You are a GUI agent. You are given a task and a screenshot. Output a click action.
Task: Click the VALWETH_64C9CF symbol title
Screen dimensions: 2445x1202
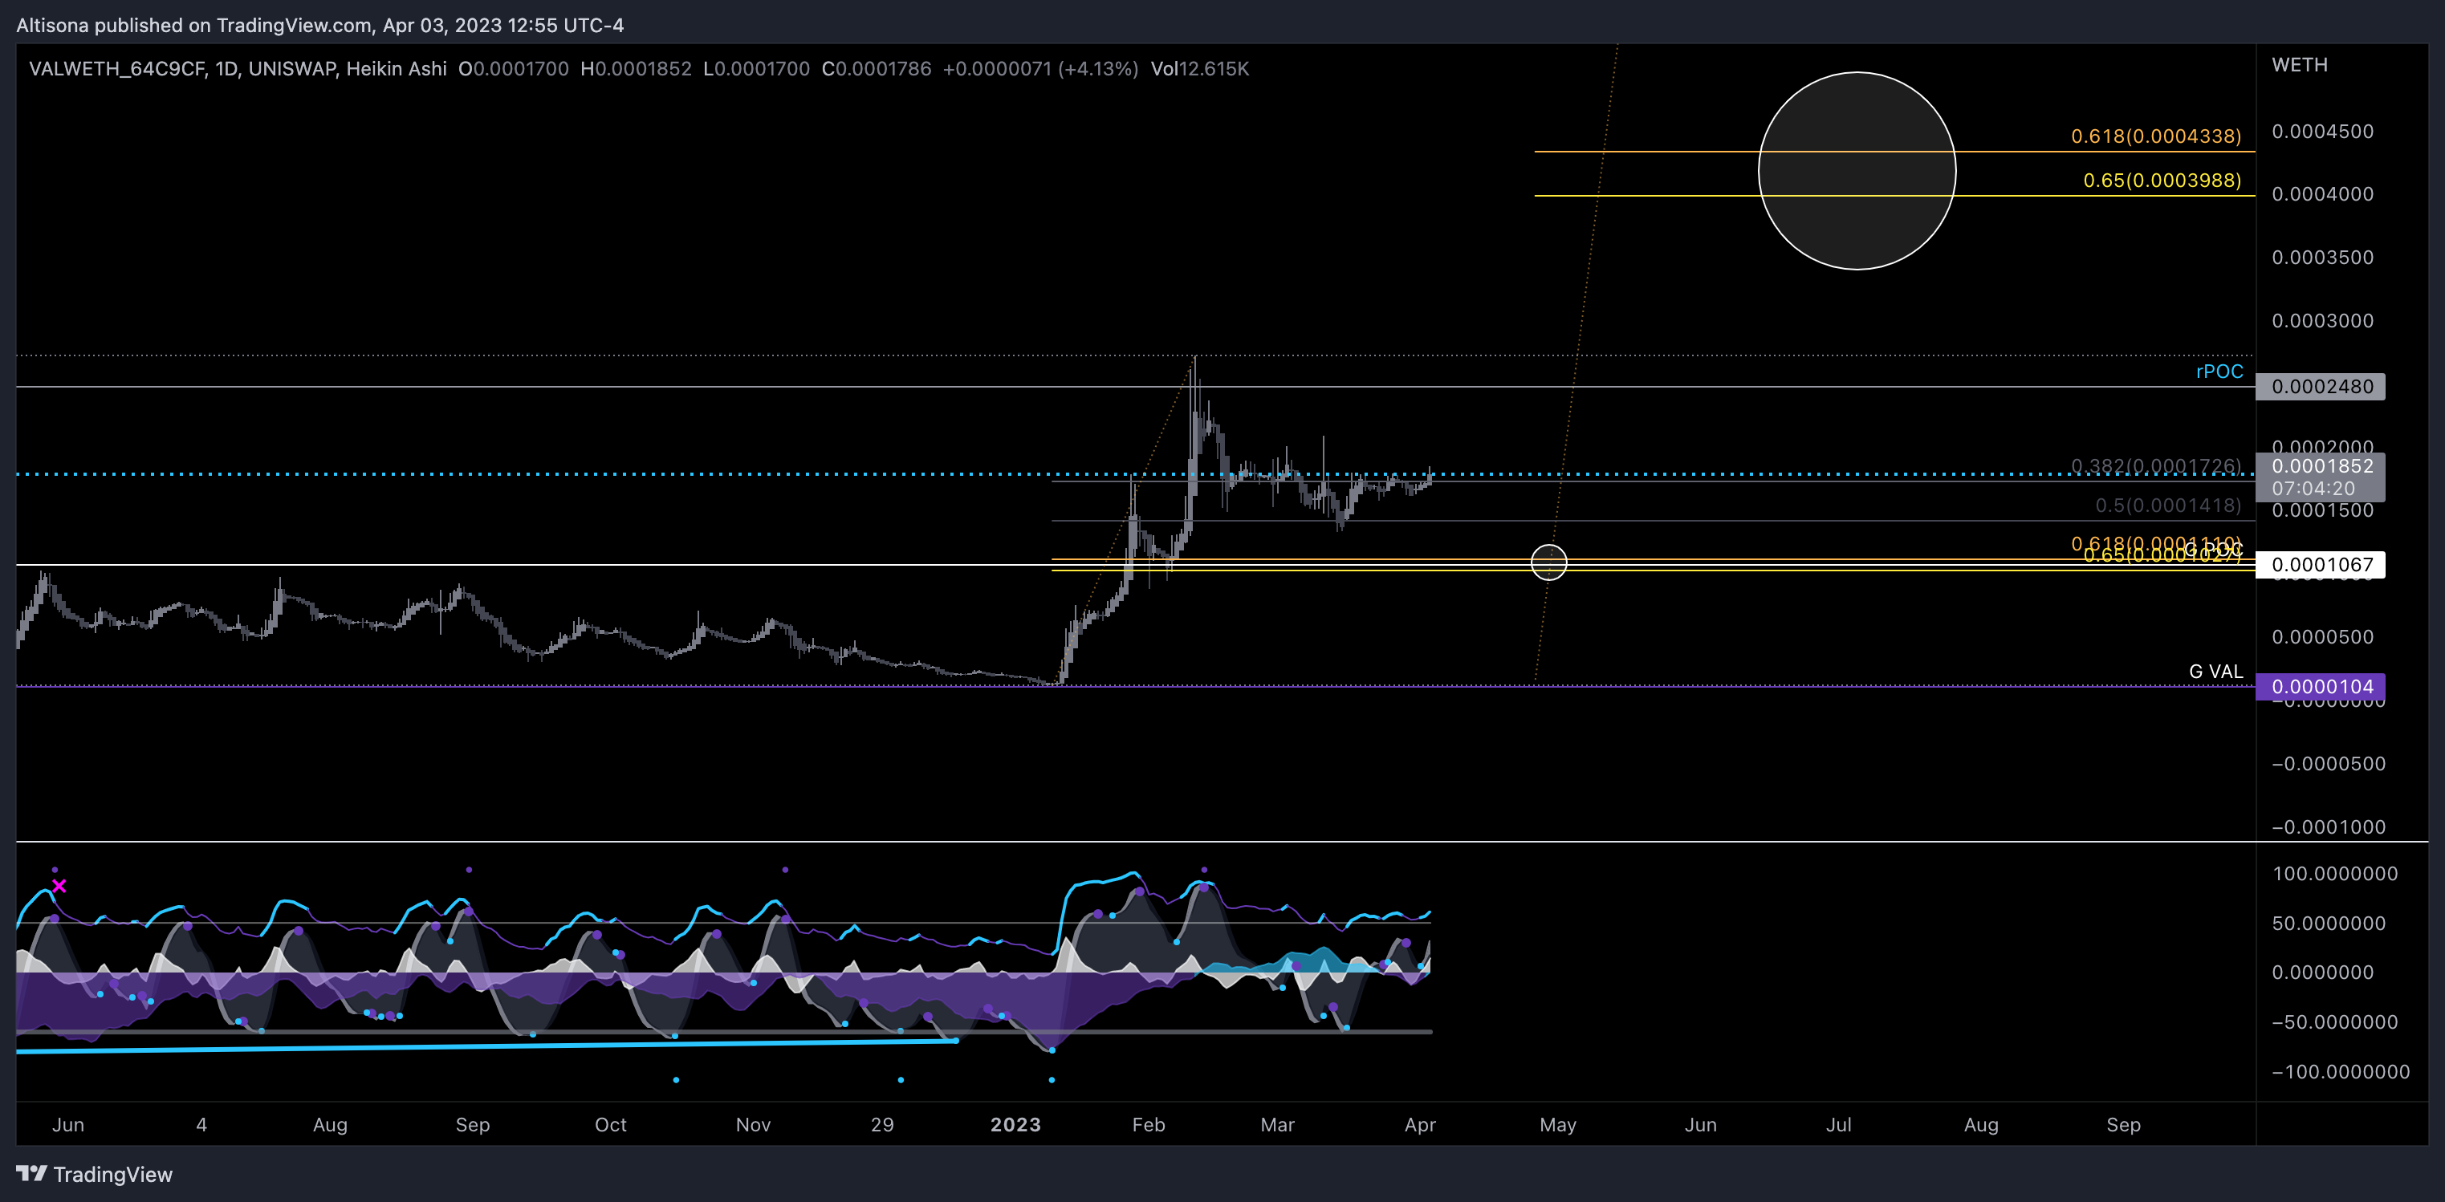point(116,69)
